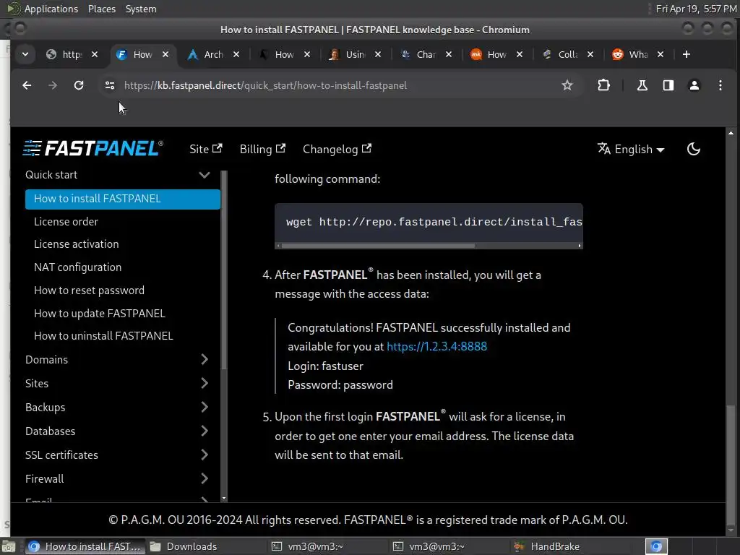Image resolution: width=740 pixels, height=555 pixels.
Task: Click the FASTPANEL logo
Action: 93,148
